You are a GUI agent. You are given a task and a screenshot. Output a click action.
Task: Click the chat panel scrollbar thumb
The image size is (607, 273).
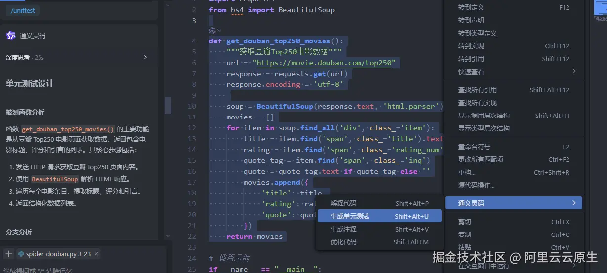coord(168,105)
